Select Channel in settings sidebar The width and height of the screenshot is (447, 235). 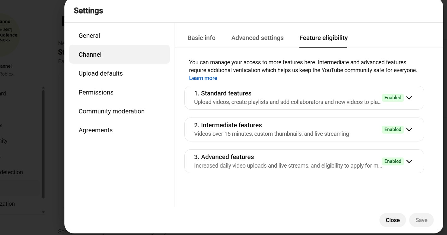point(119,54)
